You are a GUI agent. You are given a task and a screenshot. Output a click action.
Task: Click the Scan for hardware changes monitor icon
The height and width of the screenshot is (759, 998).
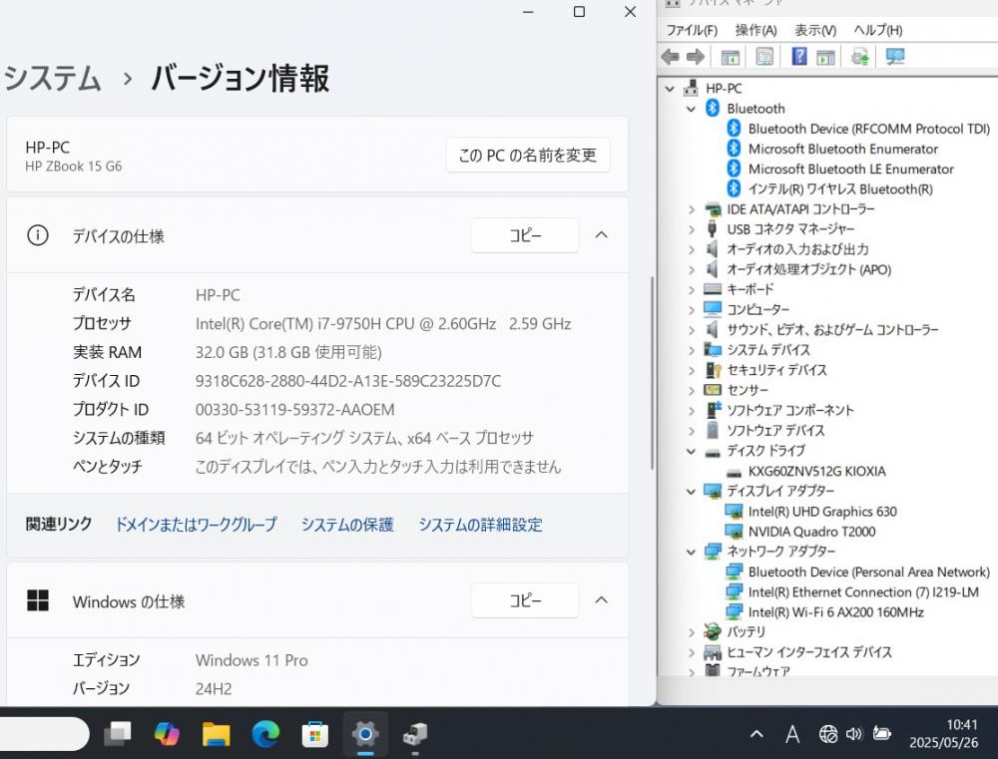(x=895, y=57)
